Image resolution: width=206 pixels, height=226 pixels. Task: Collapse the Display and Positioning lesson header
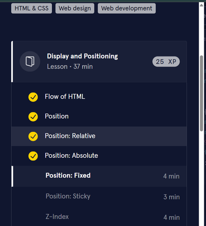point(99,62)
